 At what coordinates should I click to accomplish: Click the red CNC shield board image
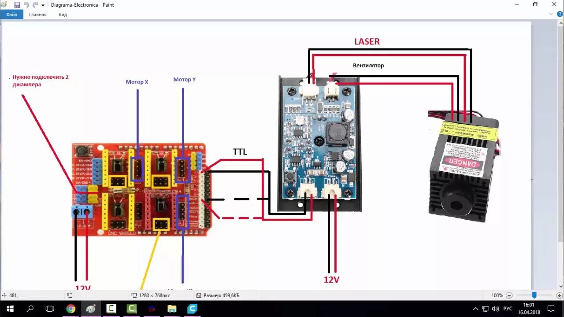tap(142, 190)
